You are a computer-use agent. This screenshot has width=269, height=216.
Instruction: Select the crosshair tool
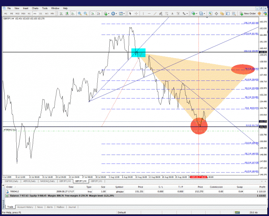tap(136, 13)
